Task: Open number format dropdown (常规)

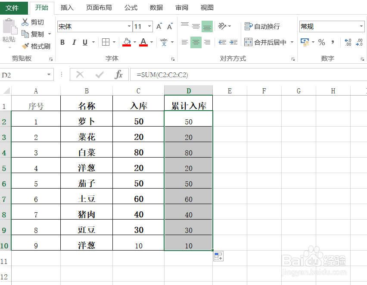Action: [x=361, y=26]
